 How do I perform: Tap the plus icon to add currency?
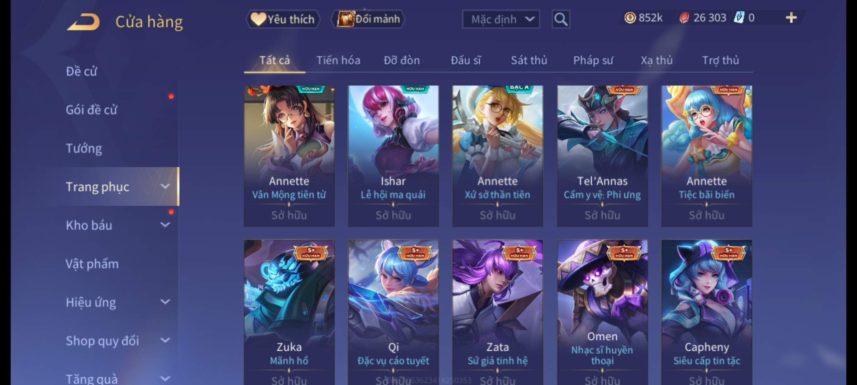(x=791, y=17)
